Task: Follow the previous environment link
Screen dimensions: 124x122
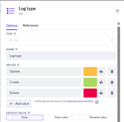Action: [x=80, y=101]
